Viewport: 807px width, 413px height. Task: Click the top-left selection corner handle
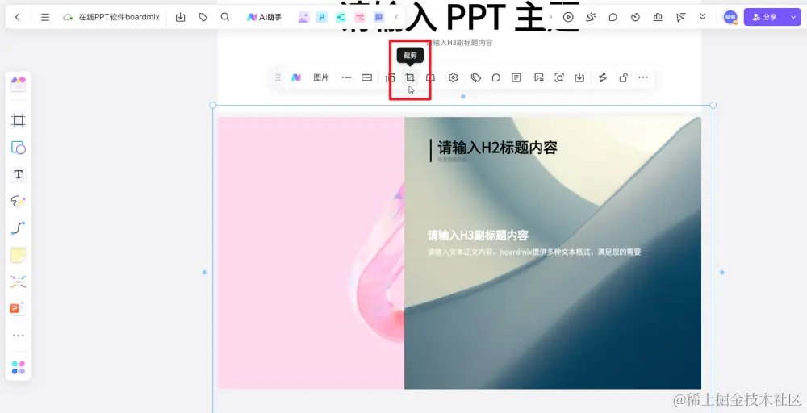213,105
